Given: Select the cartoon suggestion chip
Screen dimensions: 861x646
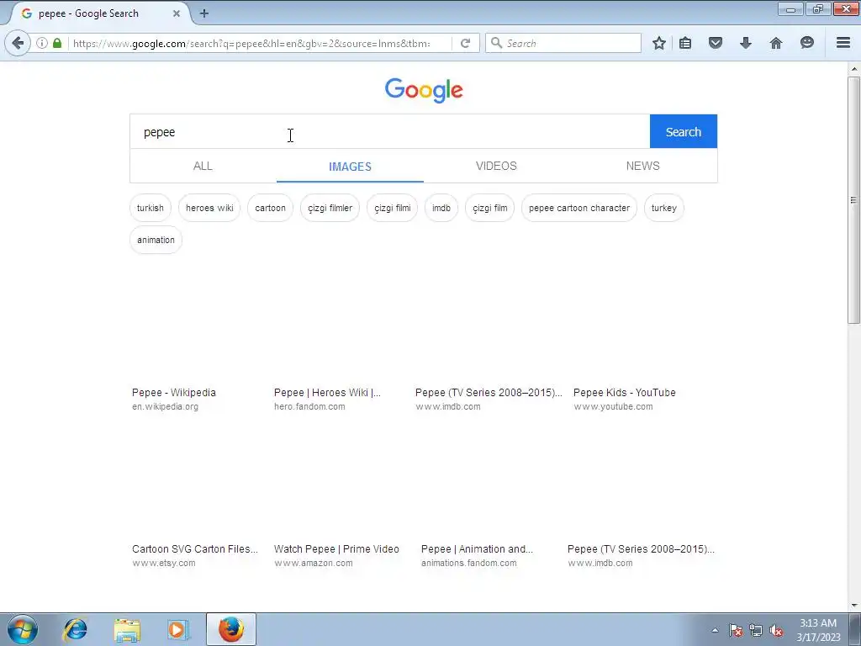Looking at the screenshot, I should 270,208.
